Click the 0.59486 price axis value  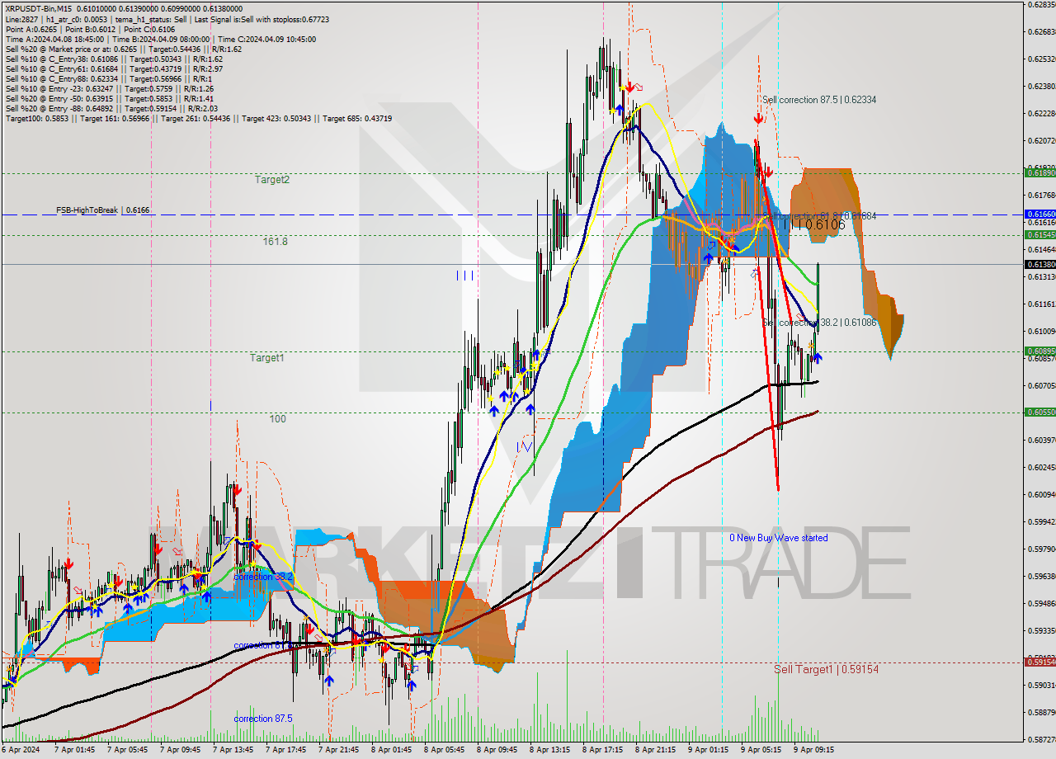click(1040, 604)
